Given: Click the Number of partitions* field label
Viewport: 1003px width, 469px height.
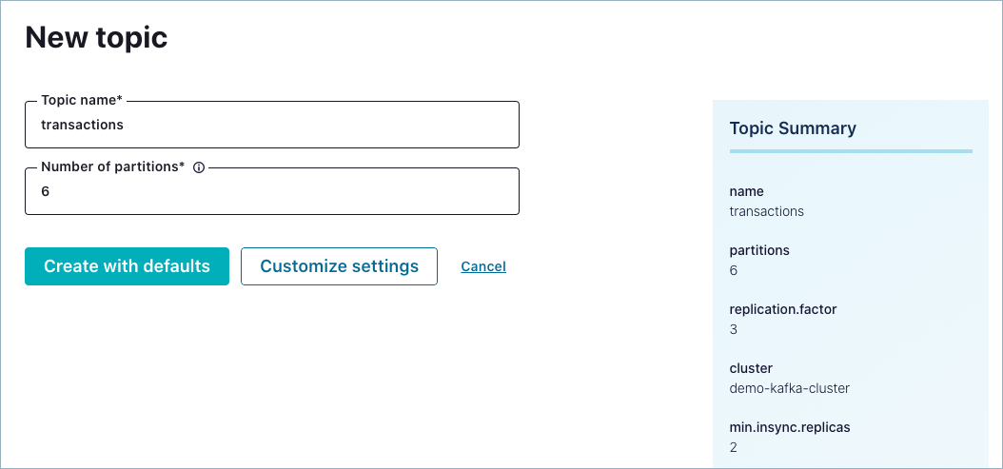Looking at the screenshot, I should pyautogui.click(x=112, y=166).
